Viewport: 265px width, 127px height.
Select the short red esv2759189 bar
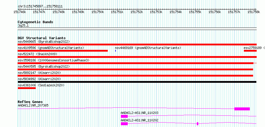pos(250,51)
